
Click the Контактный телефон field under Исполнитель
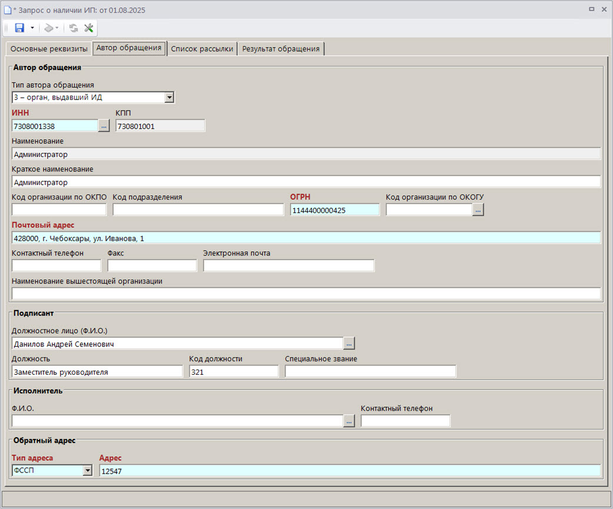[x=405, y=421]
